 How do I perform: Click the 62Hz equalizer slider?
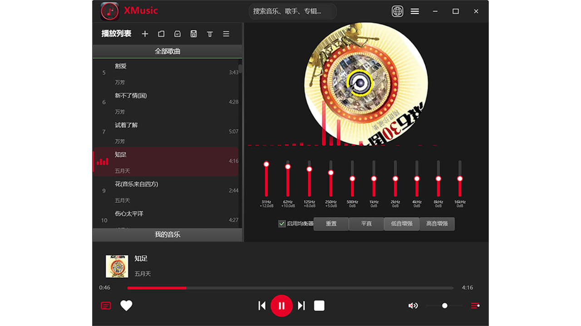pyautogui.click(x=288, y=178)
